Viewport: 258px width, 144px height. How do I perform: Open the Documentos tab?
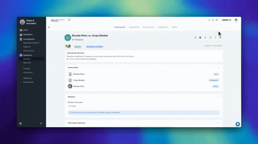(148, 27)
